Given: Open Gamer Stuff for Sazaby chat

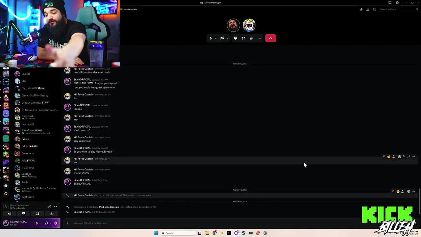Looking at the screenshot, I should point(36,95).
